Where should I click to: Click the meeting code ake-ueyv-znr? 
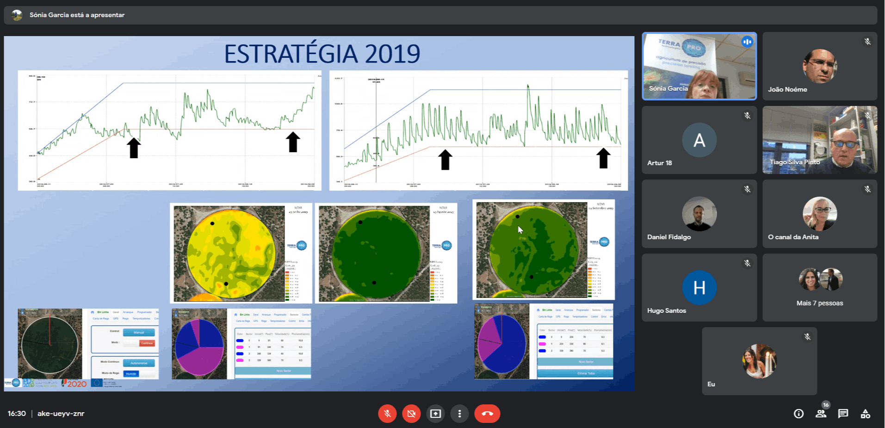click(x=61, y=414)
